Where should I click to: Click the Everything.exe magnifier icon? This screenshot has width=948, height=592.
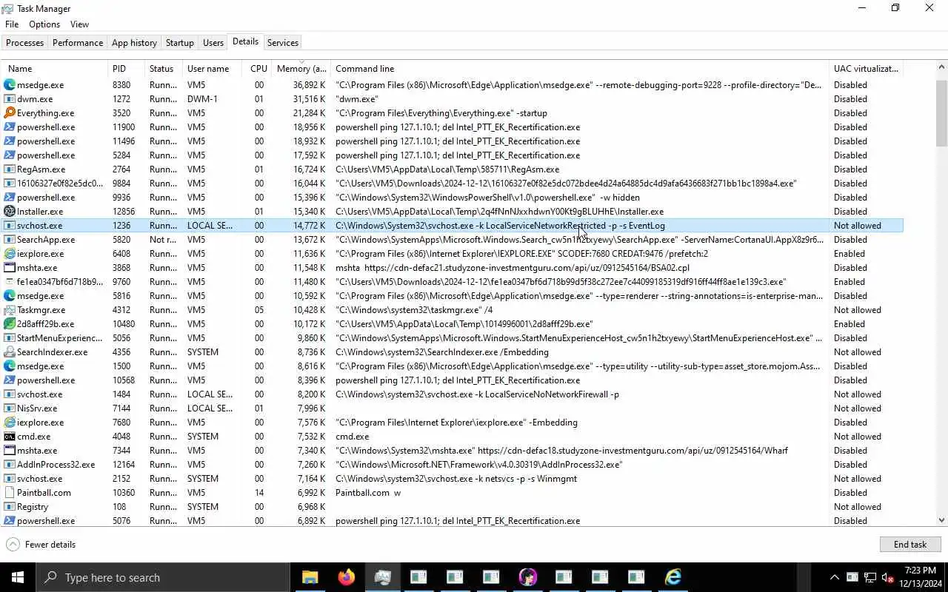pos(10,113)
